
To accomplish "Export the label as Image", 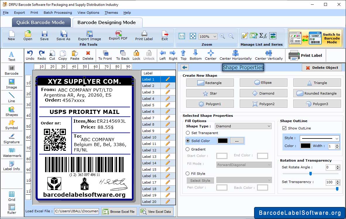I will click(x=89, y=36).
